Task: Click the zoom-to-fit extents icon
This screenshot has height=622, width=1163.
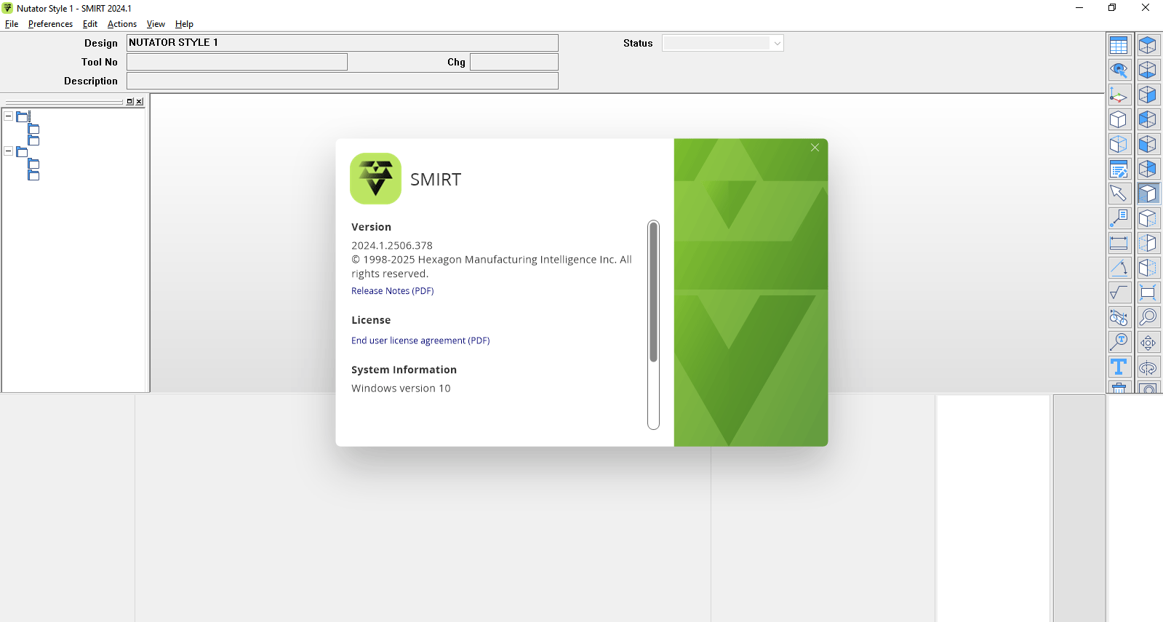Action: [x=1148, y=293]
